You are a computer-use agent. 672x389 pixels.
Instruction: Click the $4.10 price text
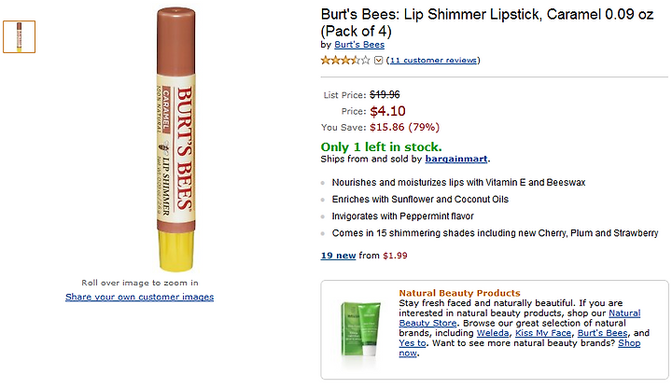point(388,111)
